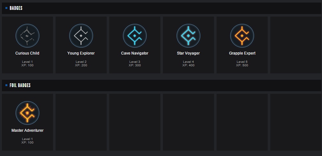Click the Curious Child grey badge icon

tap(27, 36)
